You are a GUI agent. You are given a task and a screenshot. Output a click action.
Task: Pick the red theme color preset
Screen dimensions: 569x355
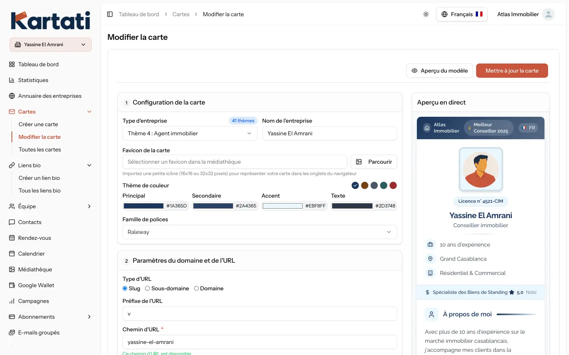393,185
